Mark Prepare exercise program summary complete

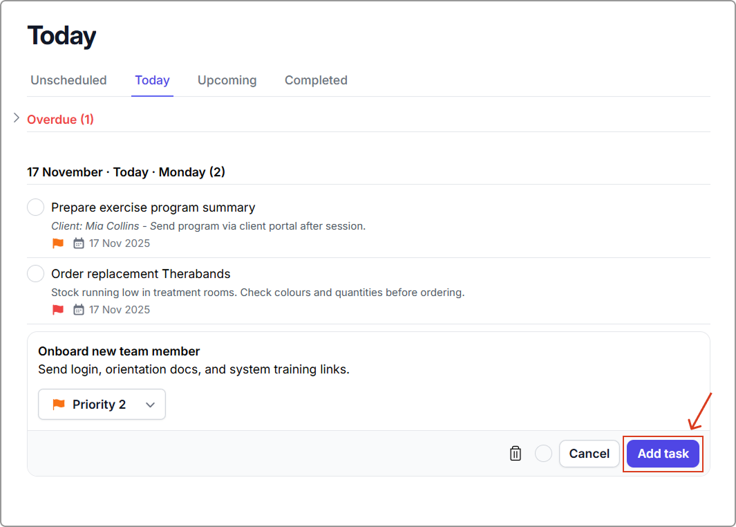[36, 207]
